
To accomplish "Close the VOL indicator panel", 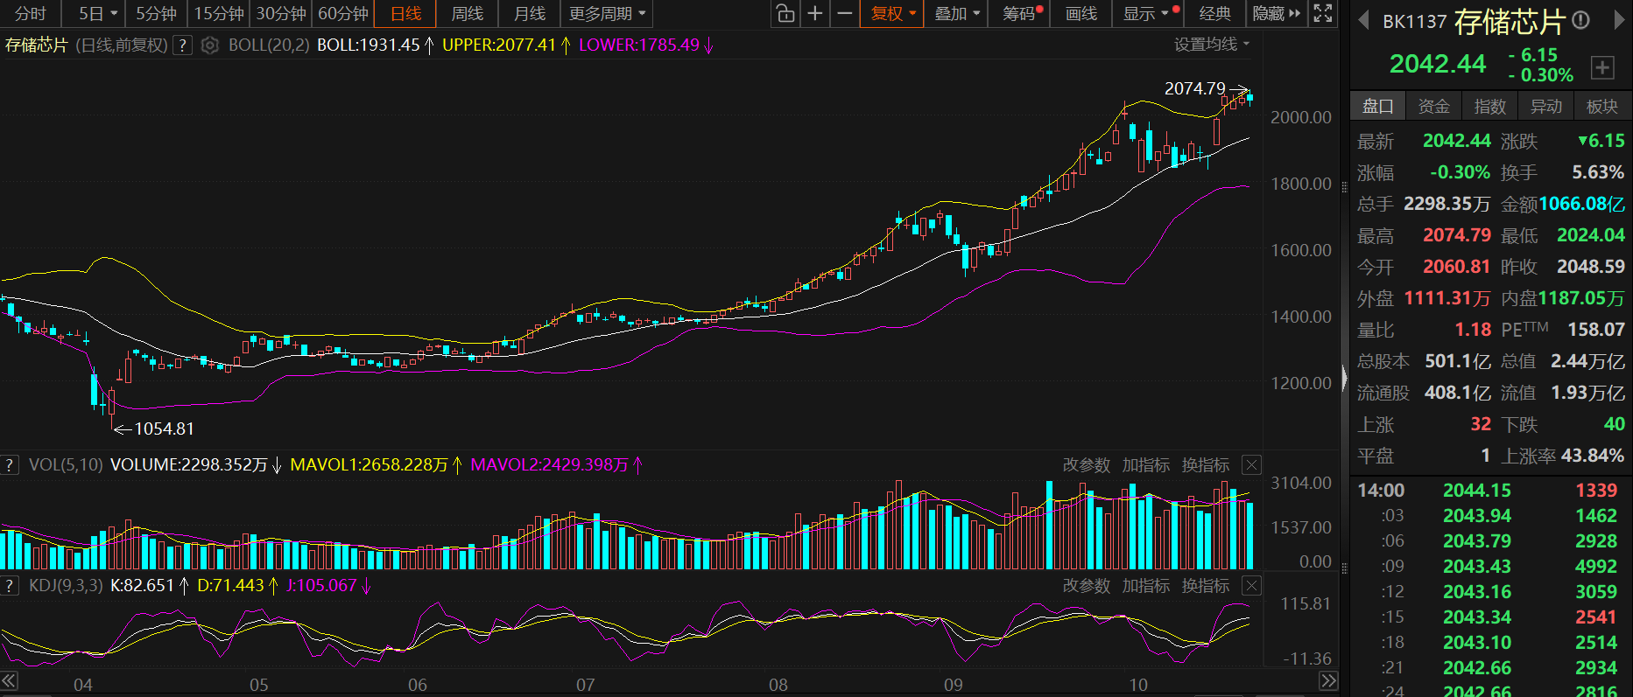I will (x=1252, y=465).
